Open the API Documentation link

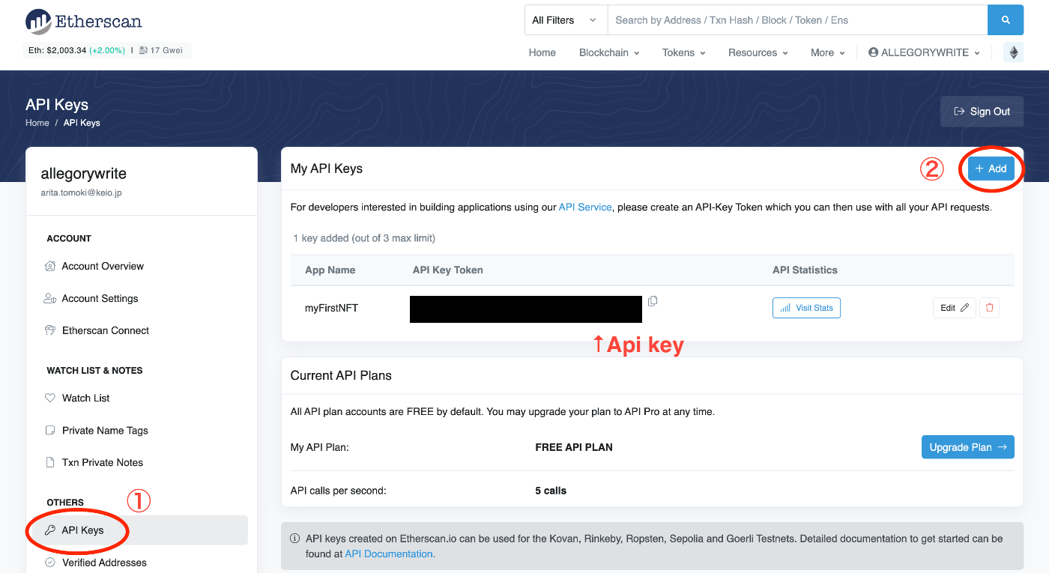point(389,554)
